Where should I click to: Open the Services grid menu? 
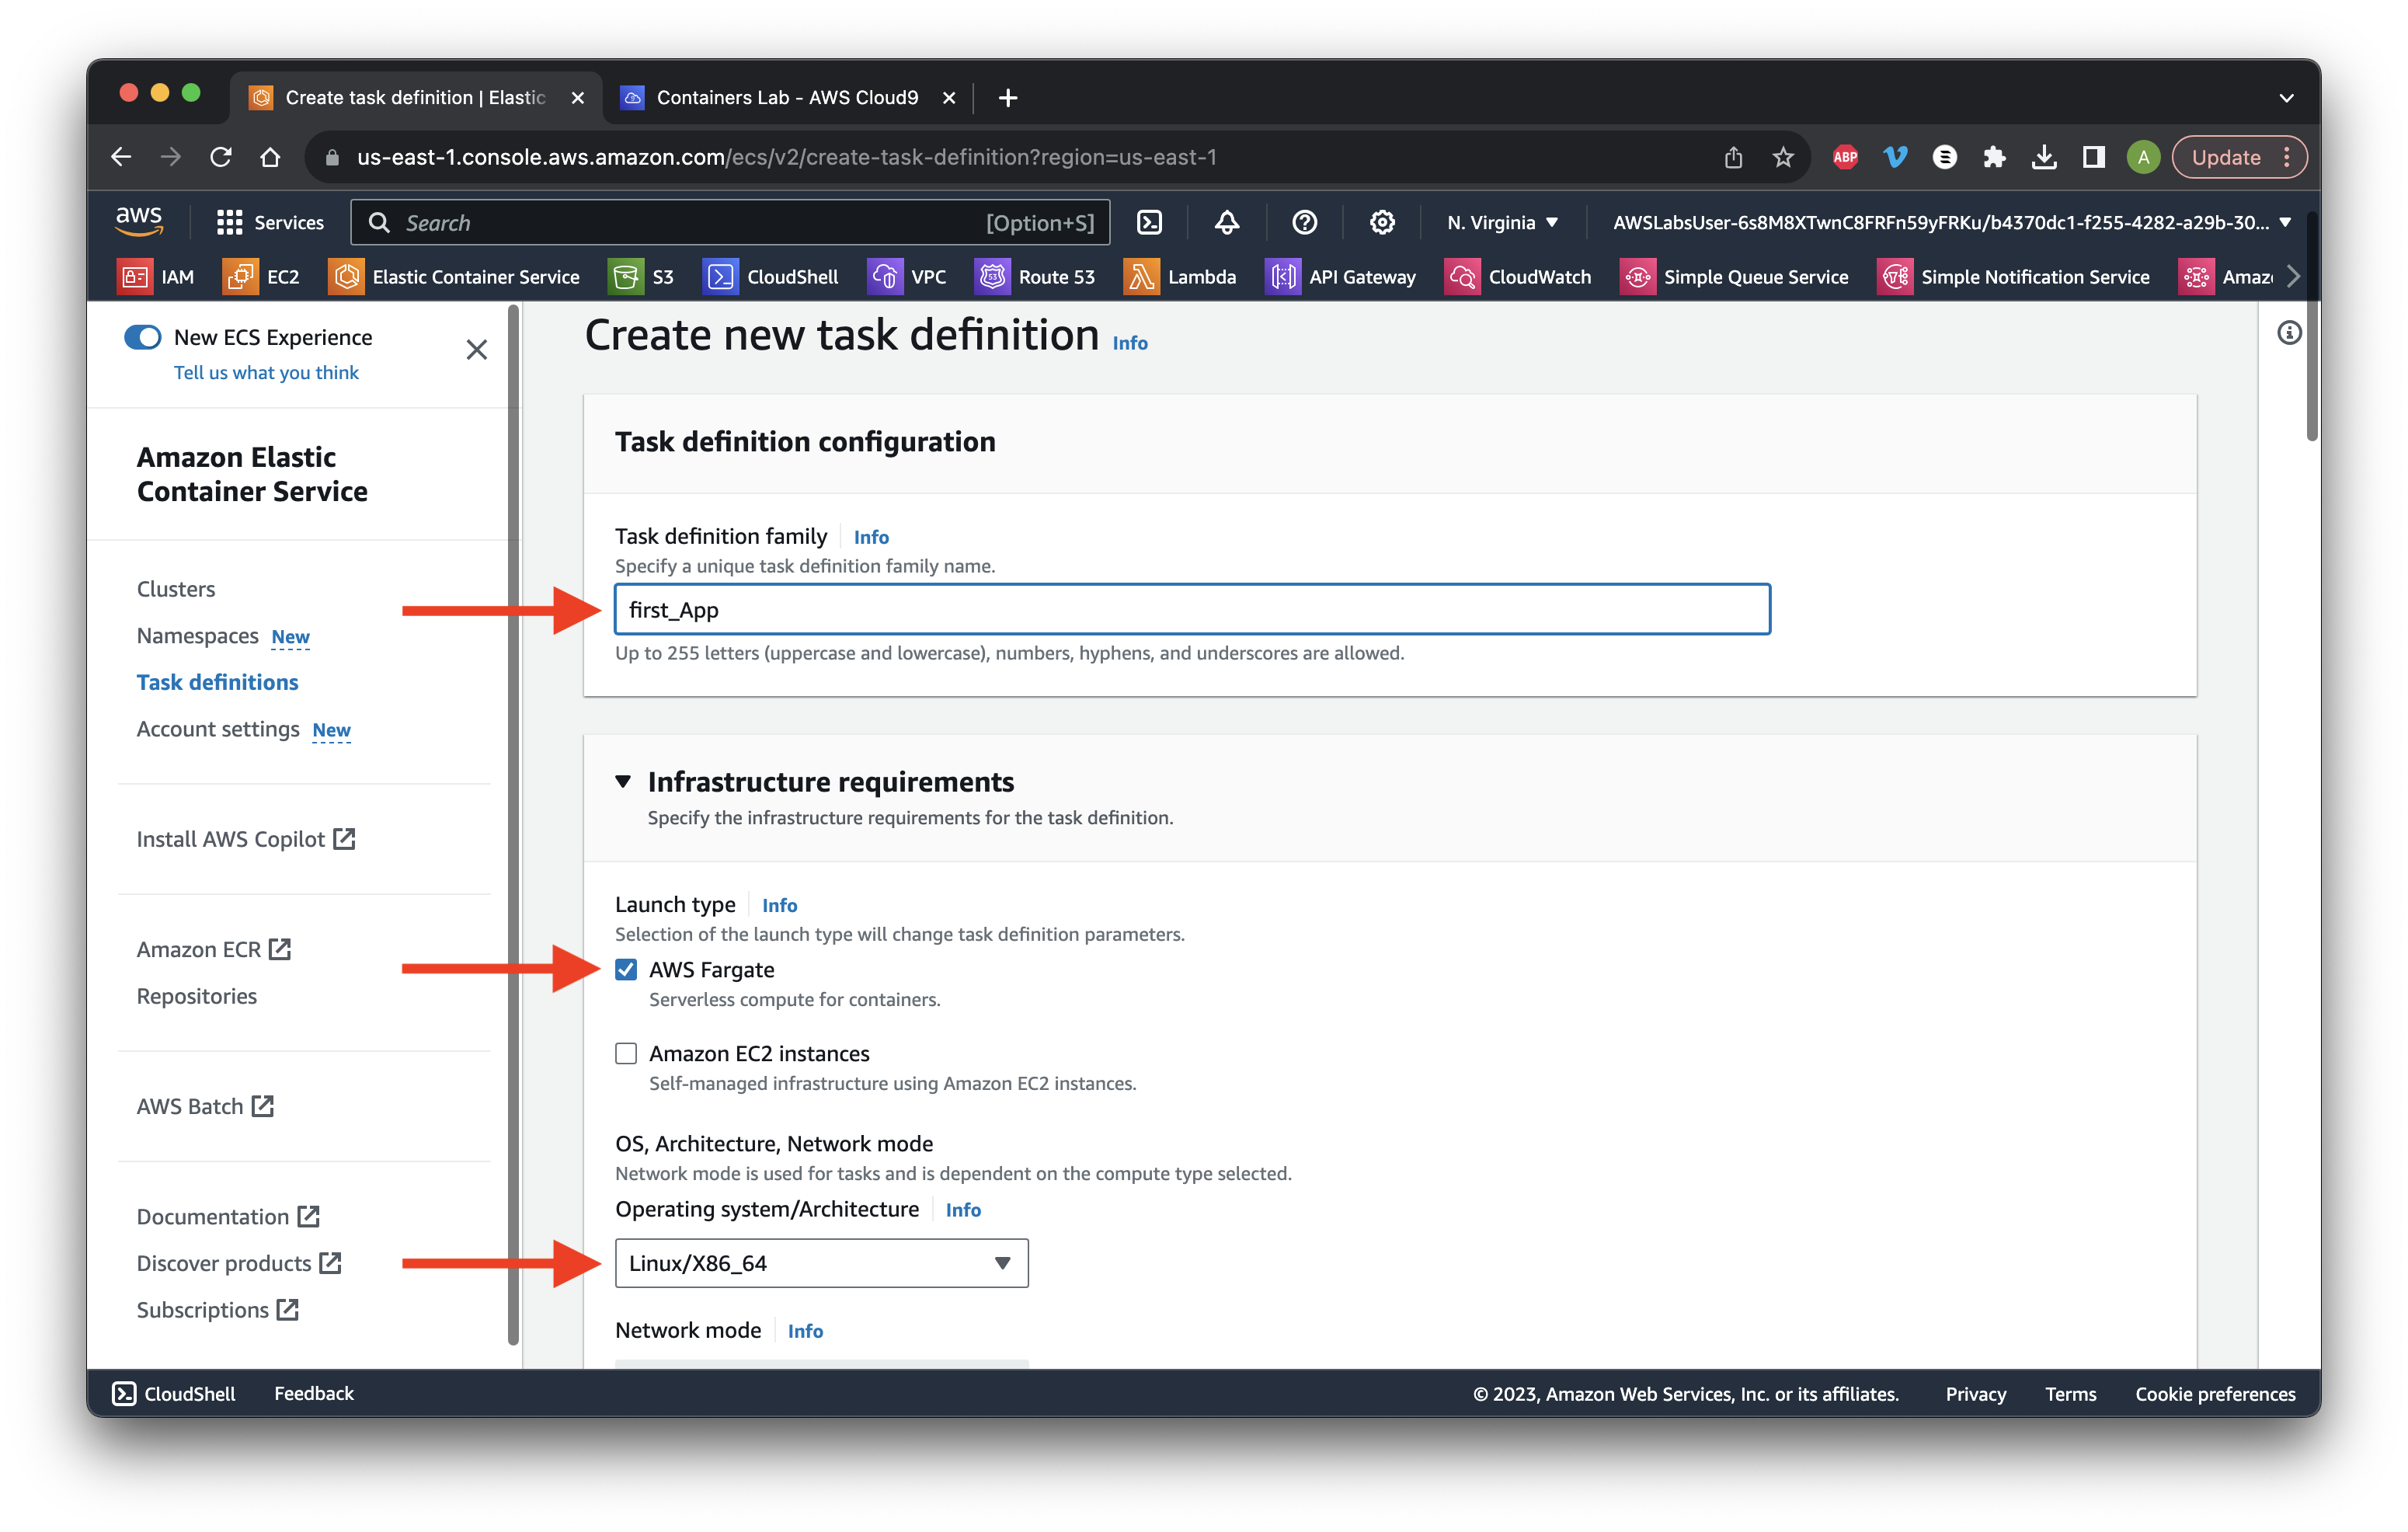pyautogui.click(x=270, y=222)
